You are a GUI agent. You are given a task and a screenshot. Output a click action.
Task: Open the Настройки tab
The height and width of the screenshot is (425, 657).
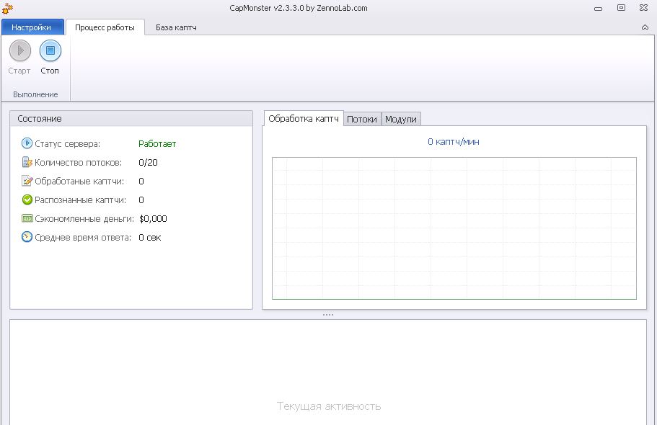32,27
